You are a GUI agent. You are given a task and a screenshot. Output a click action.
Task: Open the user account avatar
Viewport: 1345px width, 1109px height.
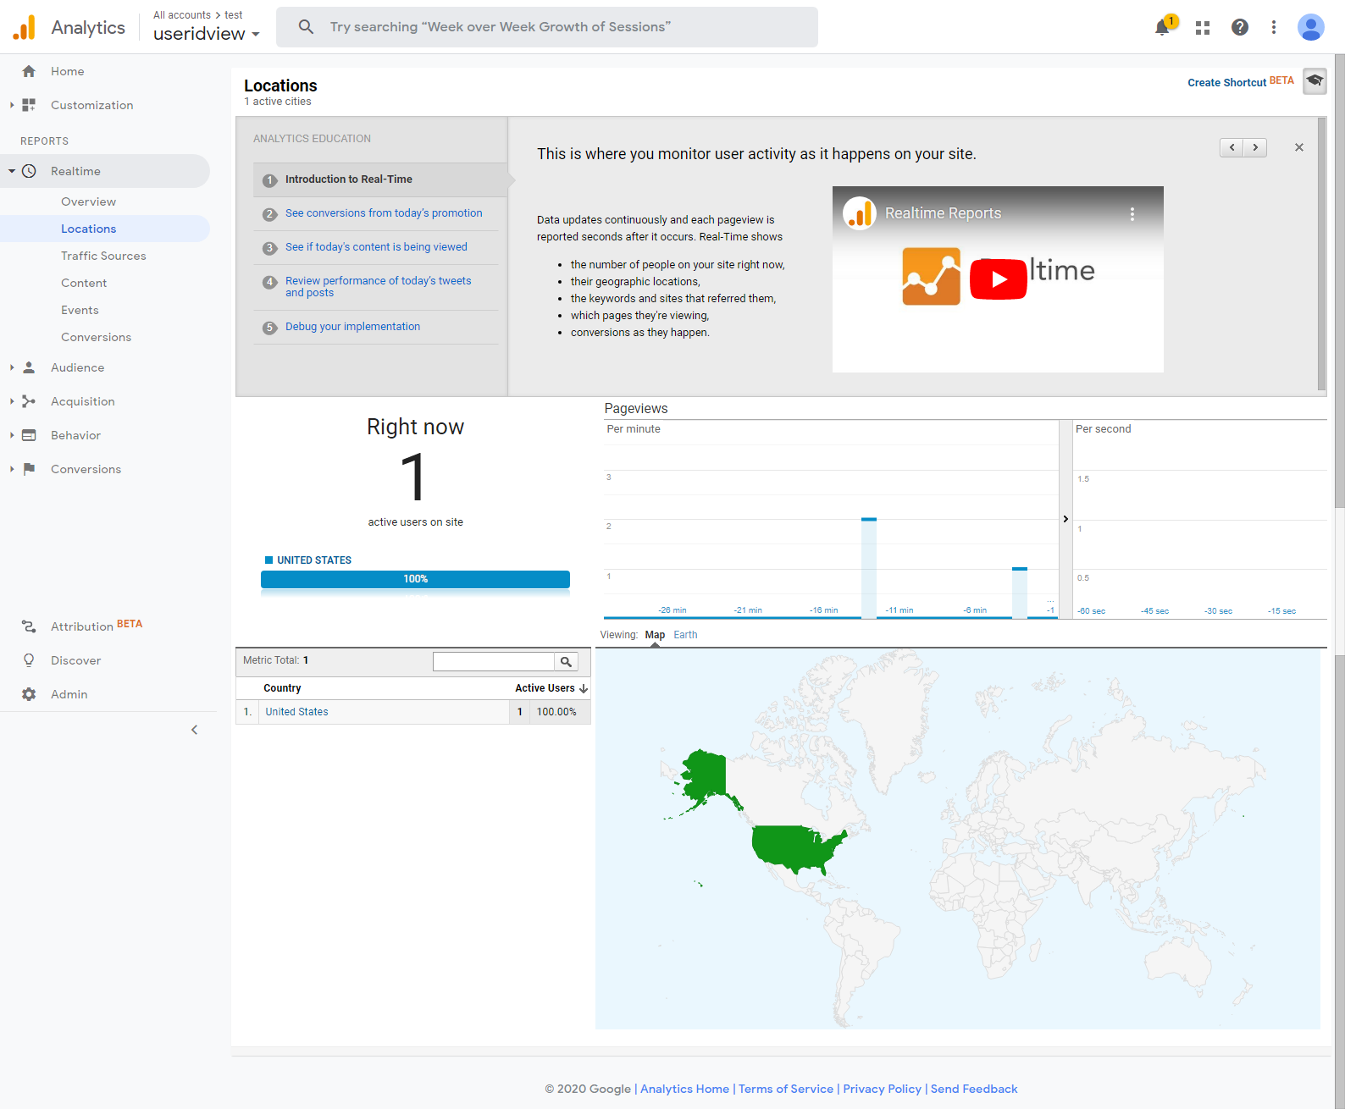point(1310,27)
